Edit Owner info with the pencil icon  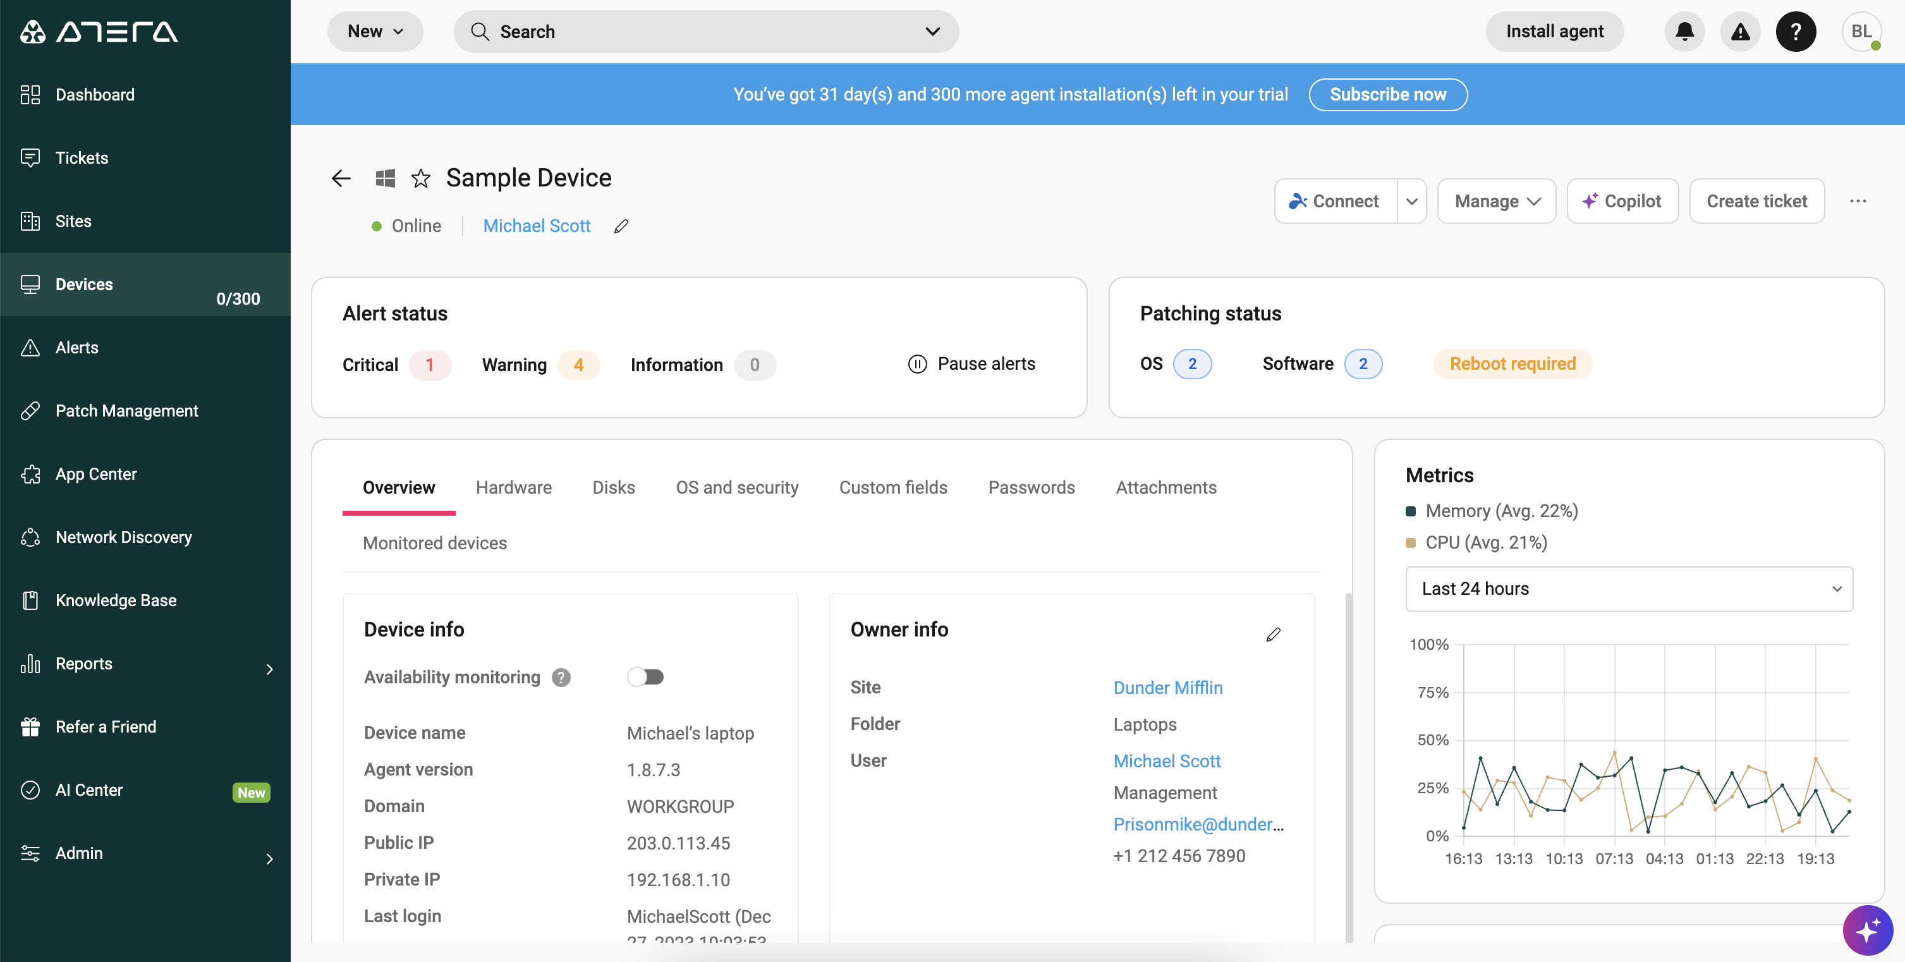point(1274,634)
